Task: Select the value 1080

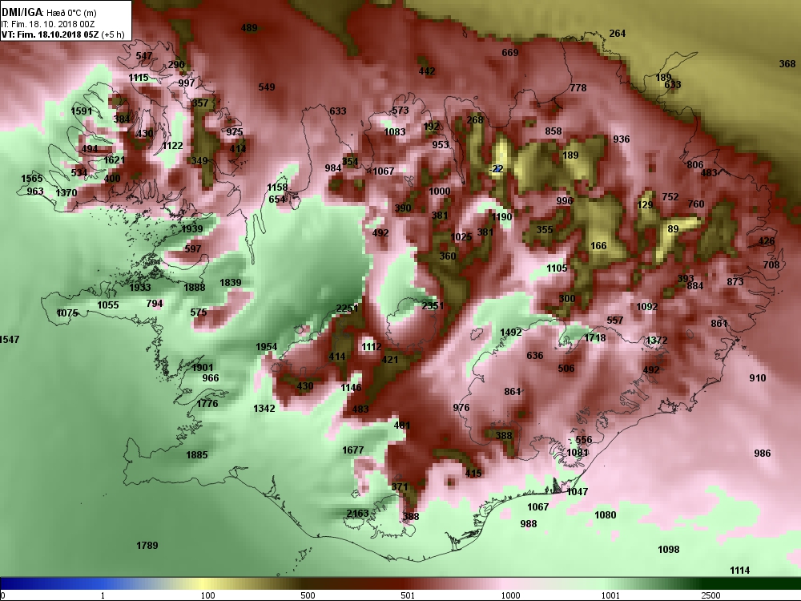Action: tap(606, 514)
